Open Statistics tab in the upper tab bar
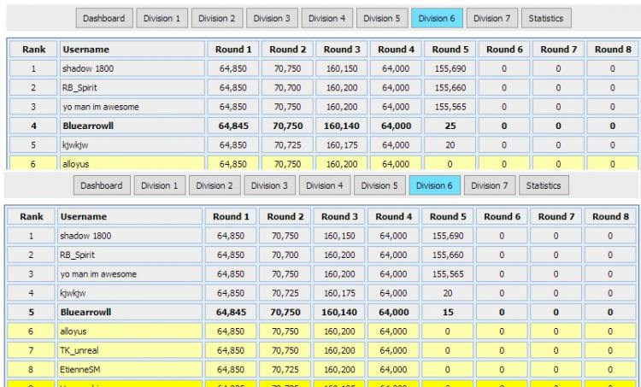Viewport: 641px width, 387px height. 545,18
